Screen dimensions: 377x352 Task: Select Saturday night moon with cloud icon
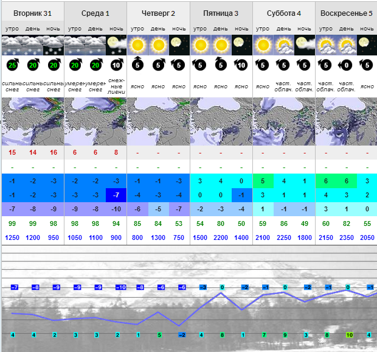tap(305, 45)
